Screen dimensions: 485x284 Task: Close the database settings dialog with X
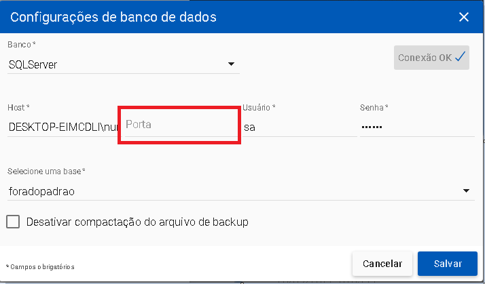464,18
